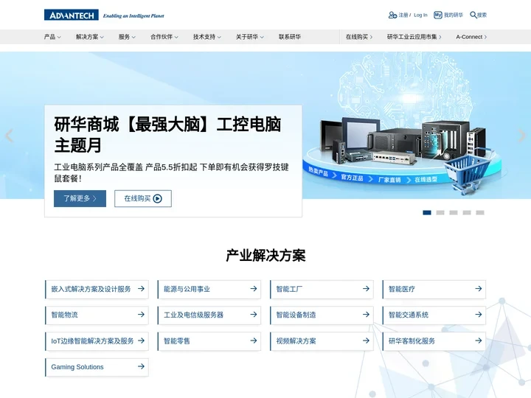This screenshot has width=531, height=398.
Task: Select third carousel indicator dot
Action: point(454,212)
